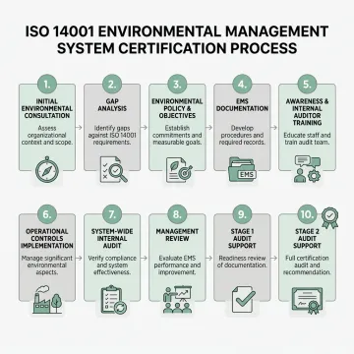
Task: Click the clipboard refresh audit icon
Action: pos(113,299)
